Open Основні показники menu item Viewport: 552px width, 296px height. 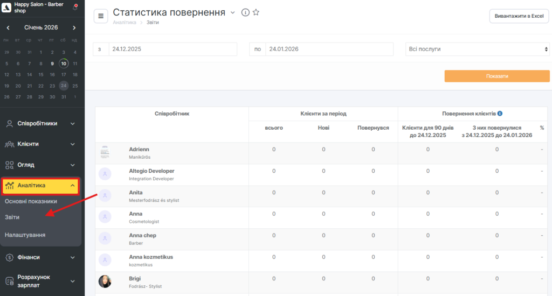(x=31, y=201)
